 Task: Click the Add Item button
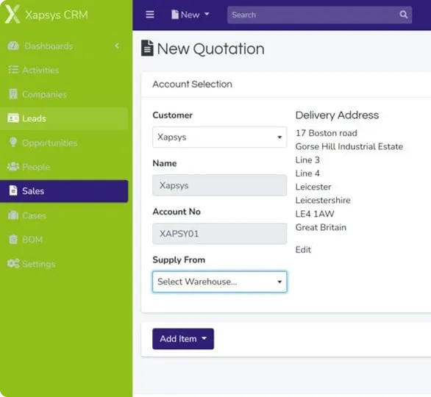tap(183, 339)
